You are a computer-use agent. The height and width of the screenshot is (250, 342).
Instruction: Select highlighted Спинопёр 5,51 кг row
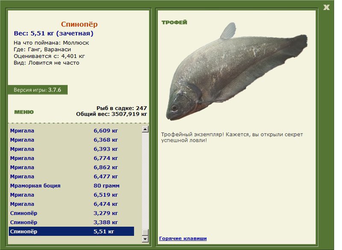coord(71,231)
